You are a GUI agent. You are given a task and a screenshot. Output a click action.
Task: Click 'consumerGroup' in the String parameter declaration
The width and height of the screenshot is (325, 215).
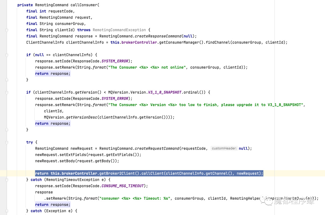pyautogui.click(x=70, y=24)
